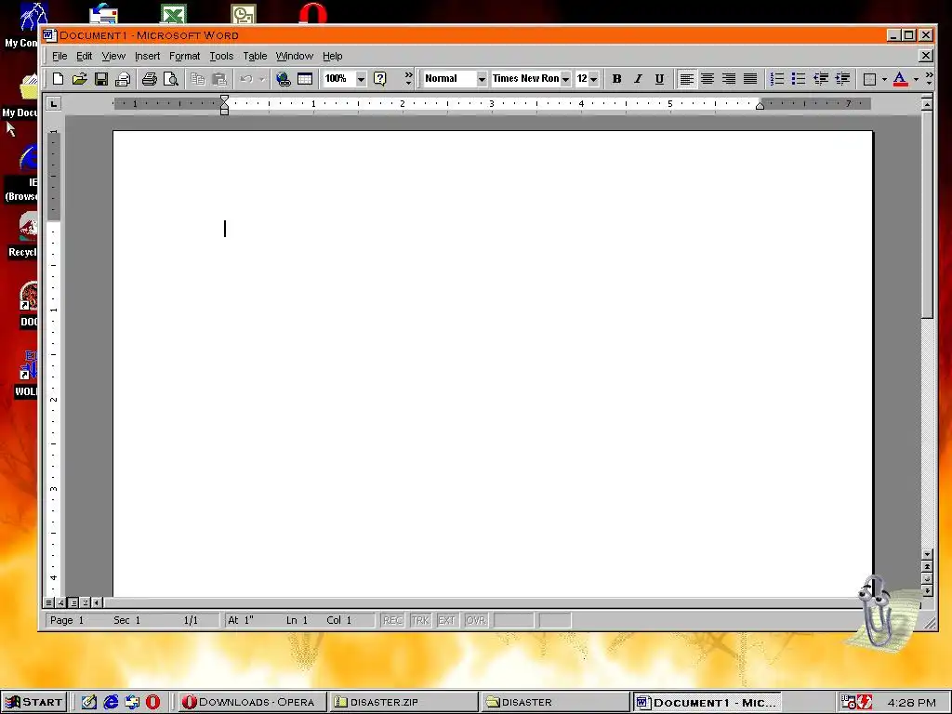Open a file with folder icon
Screen dimensions: 952x714
pyautogui.click(x=79, y=79)
